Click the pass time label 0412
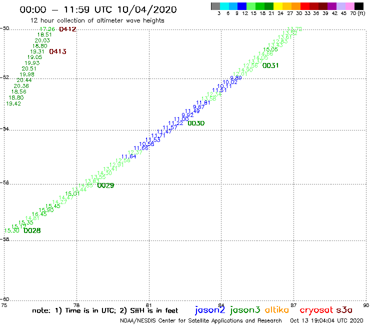Screen dimensions: 370x325 tap(67, 29)
